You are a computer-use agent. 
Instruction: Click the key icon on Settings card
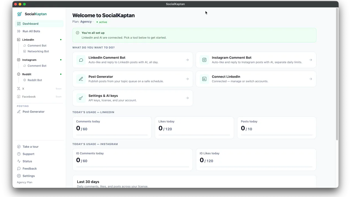pos(81,98)
